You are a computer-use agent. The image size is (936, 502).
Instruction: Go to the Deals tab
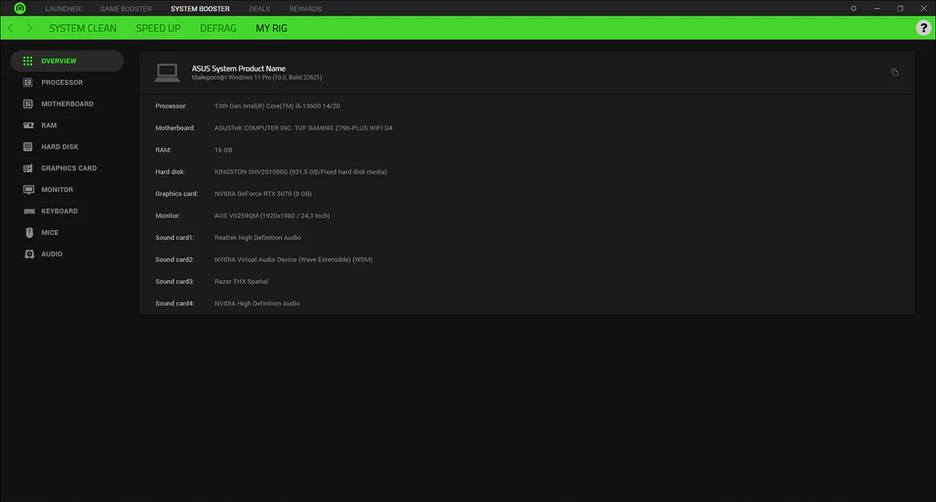tap(260, 9)
